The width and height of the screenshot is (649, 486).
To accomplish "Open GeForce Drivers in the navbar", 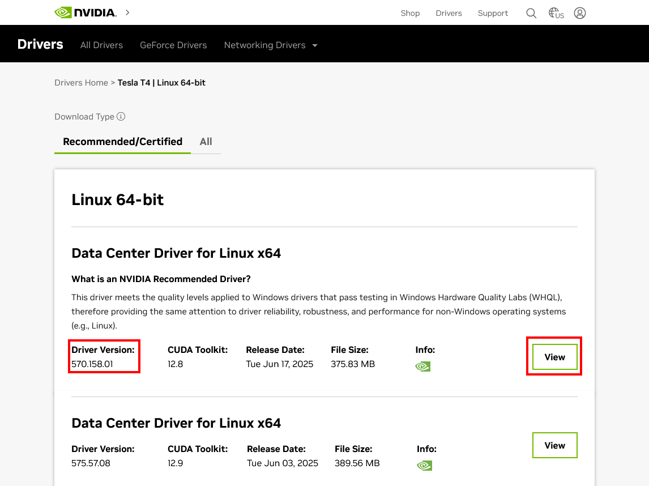I will click(x=173, y=45).
